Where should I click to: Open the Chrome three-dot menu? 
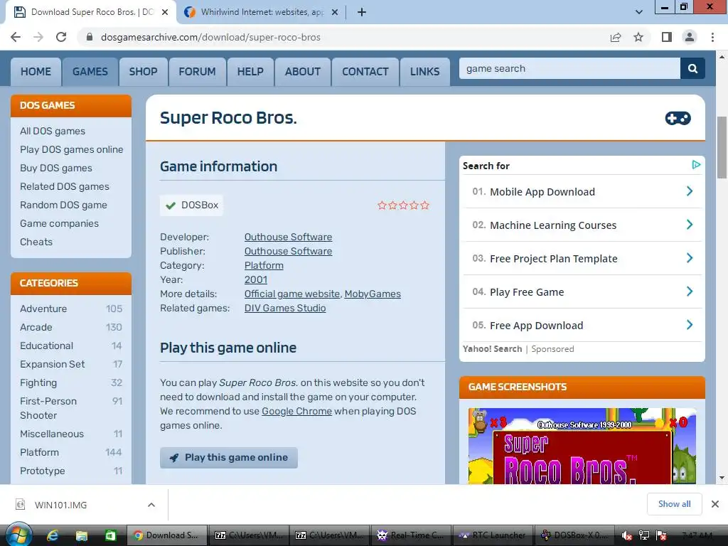pos(712,37)
